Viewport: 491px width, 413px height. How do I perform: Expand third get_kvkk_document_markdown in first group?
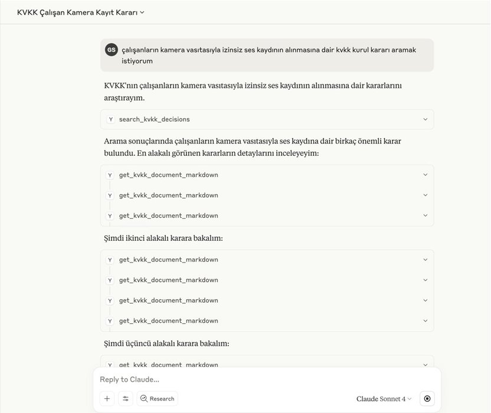click(267, 216)
